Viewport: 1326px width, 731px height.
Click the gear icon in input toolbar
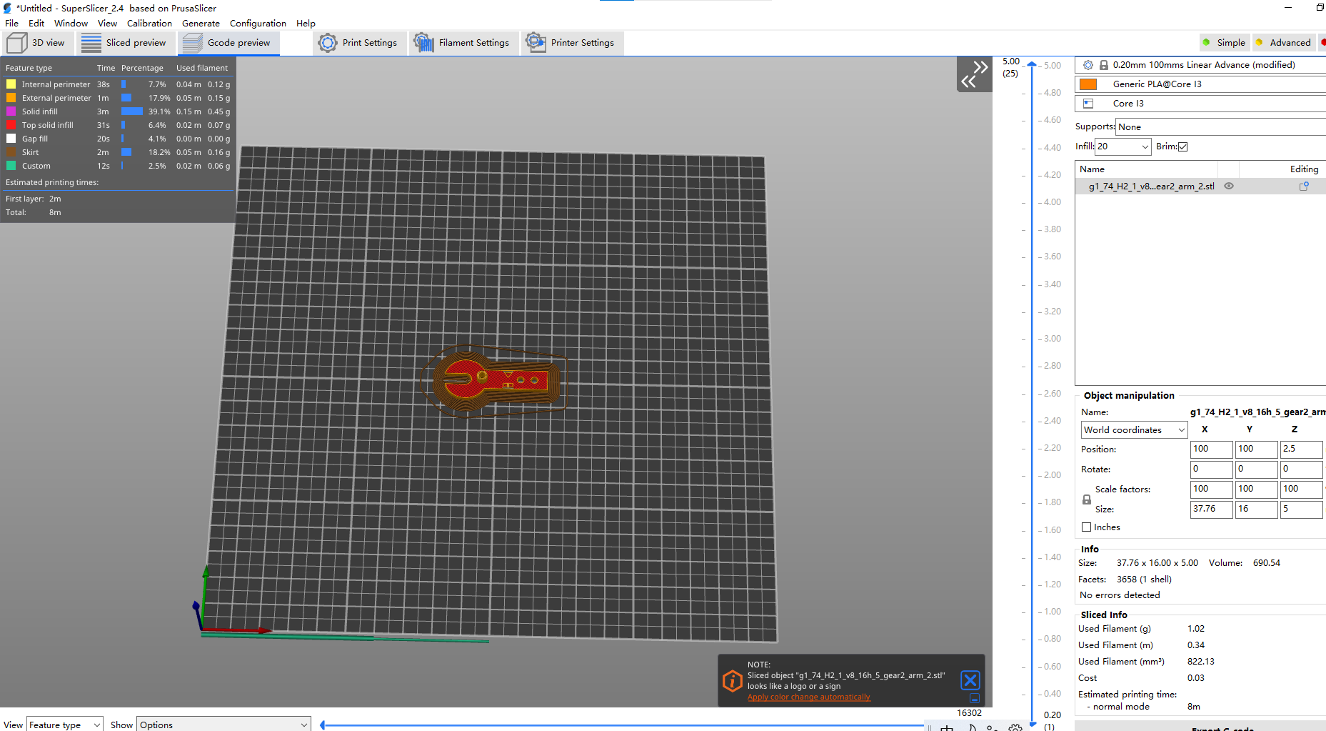[1015, 727]
